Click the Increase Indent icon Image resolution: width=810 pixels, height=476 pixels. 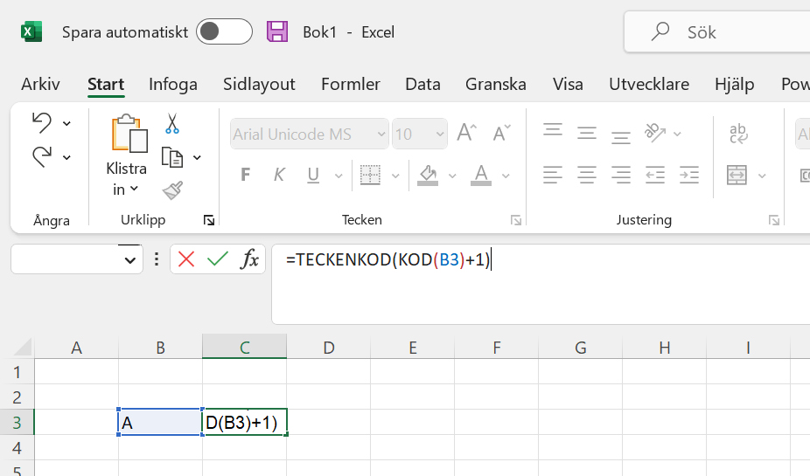[689, 175]
